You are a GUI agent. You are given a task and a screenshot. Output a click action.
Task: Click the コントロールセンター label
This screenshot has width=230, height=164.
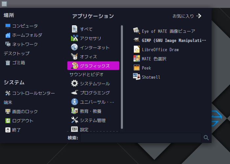[x=34, y=93]
